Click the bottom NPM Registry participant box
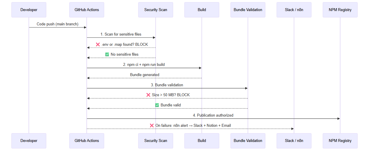 (x=340, y=141)
